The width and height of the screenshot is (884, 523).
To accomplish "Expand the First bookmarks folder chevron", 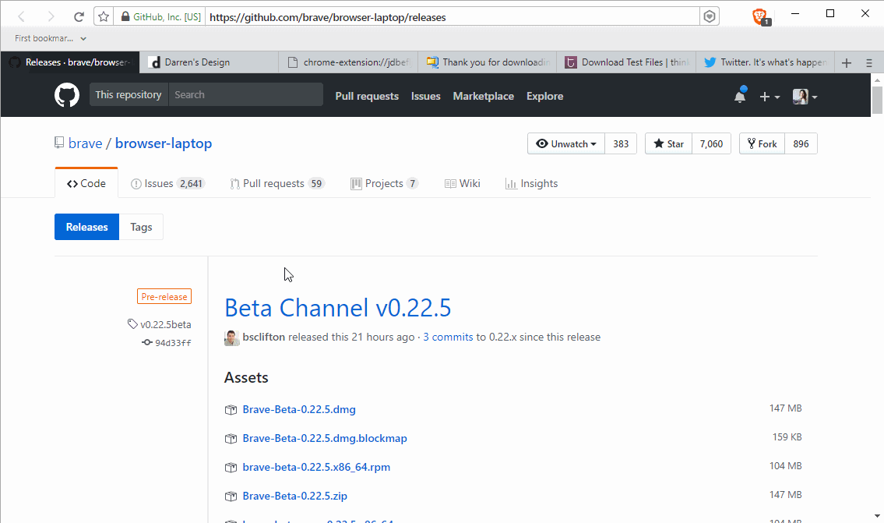I will pos(83,39).
